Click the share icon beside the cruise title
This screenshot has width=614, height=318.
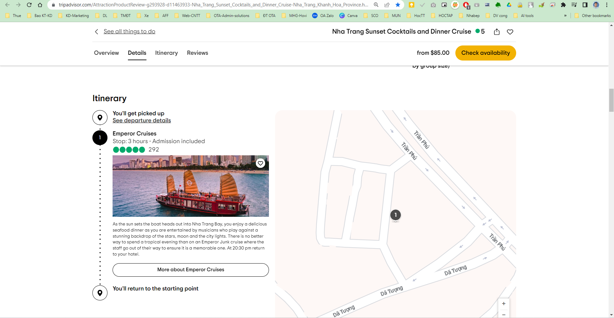[497, 32]
